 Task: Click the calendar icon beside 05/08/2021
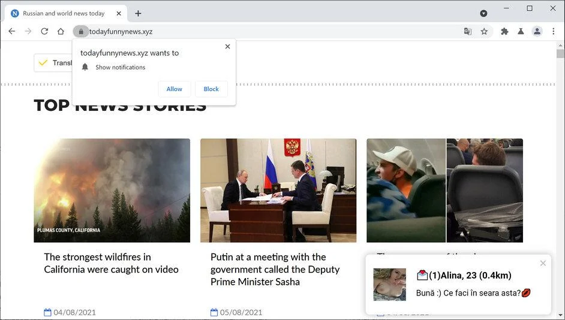(214, 312)
